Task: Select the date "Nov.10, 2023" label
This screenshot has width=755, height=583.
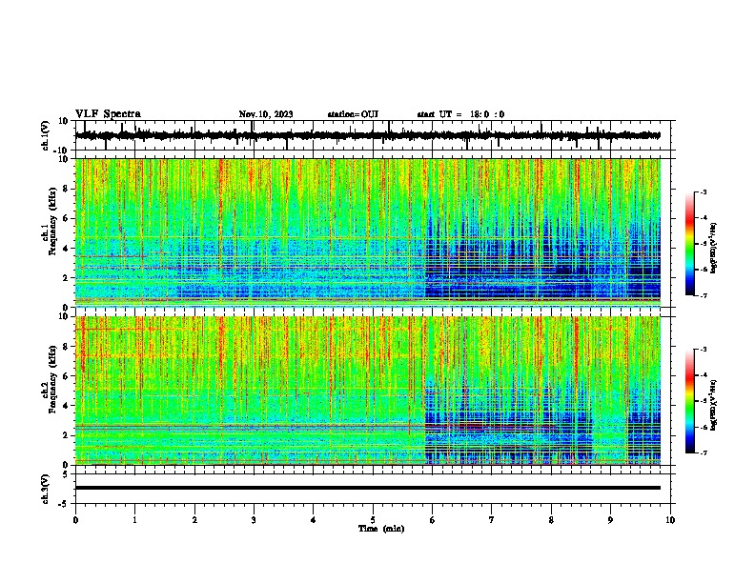Action: [x=266, y=114]
